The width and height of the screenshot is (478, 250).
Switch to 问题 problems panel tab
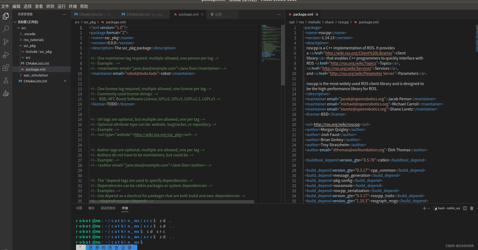coord(79,208)
